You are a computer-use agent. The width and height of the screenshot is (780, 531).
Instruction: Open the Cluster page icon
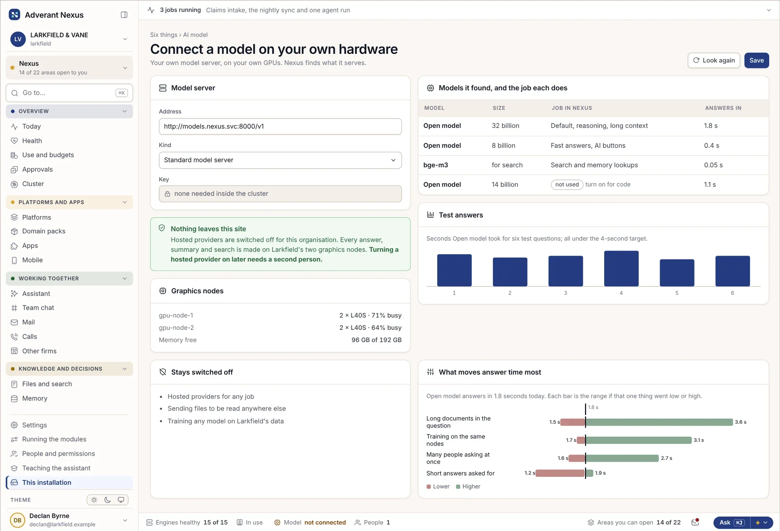coord(14,184)
